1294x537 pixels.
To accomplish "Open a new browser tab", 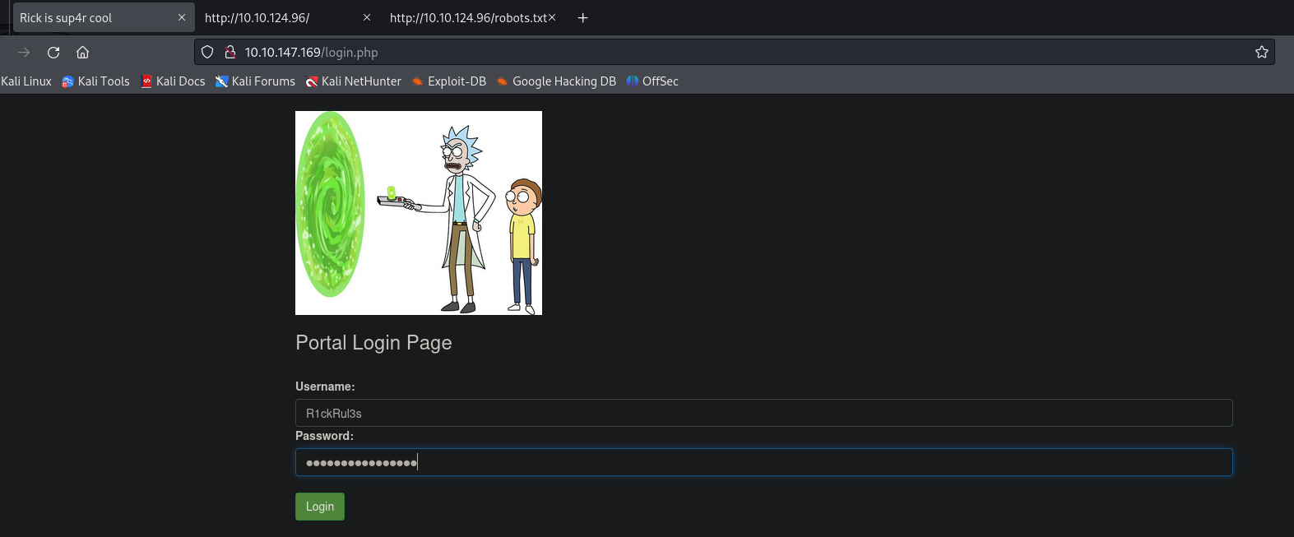I will [x=582, y=18].
